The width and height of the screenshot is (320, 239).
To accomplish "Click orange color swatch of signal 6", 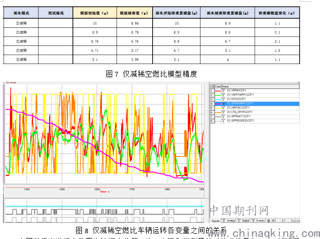I will pyautogui.click(x=218, y=112).
